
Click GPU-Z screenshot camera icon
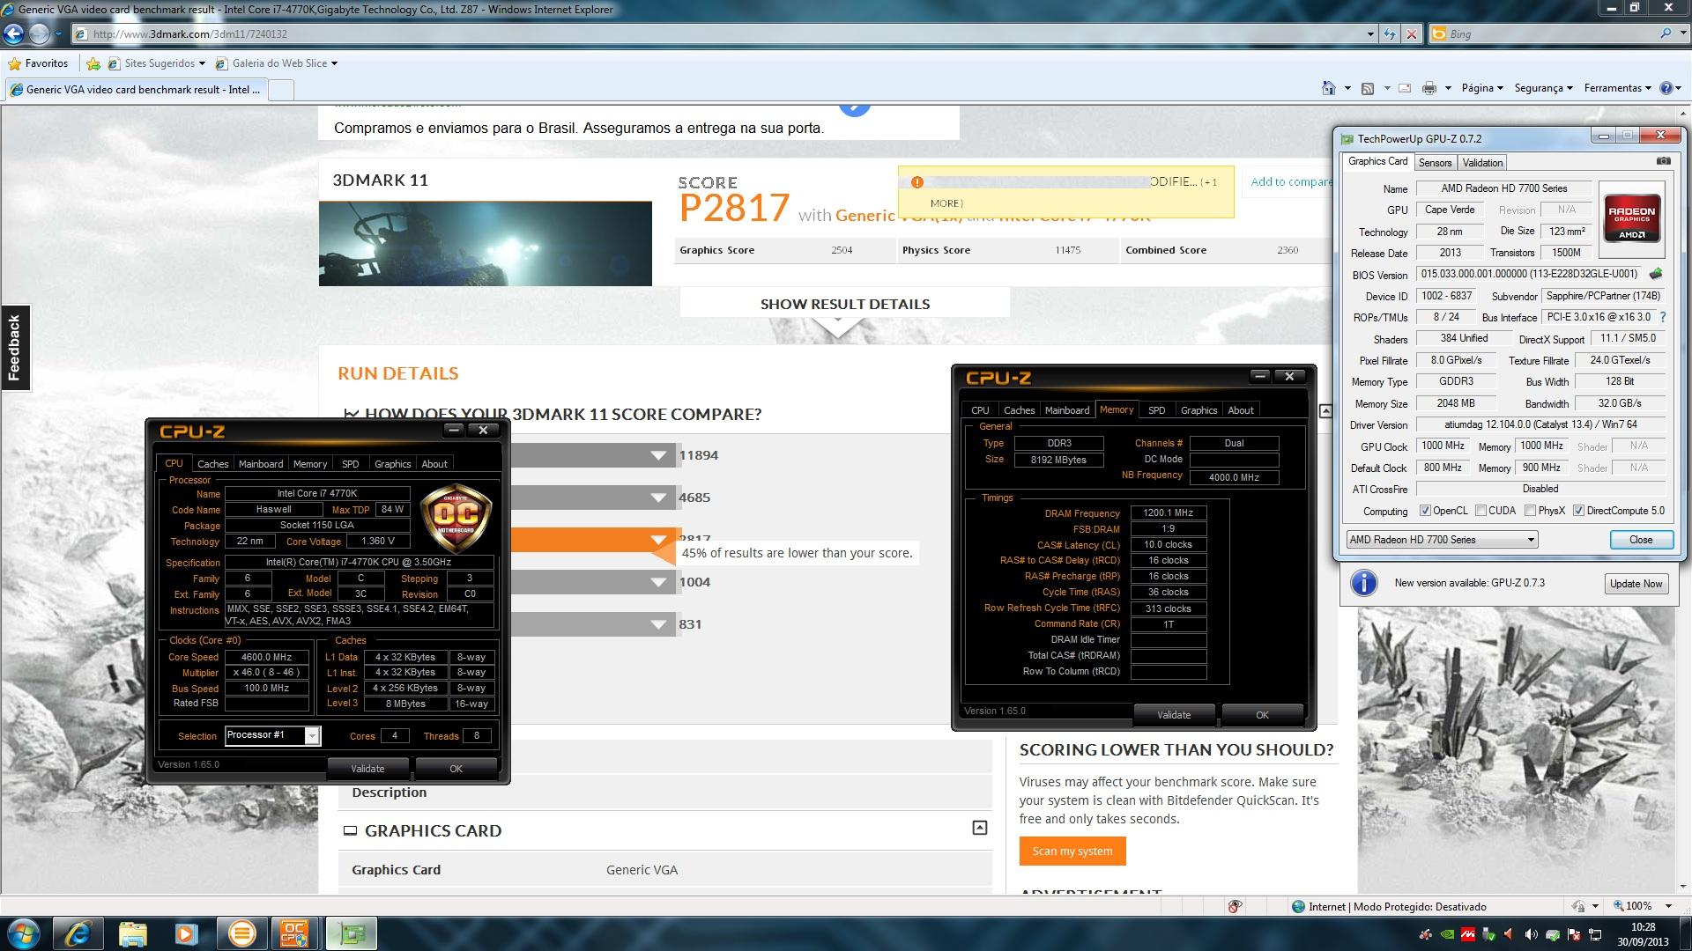[x=1664, y=161]
